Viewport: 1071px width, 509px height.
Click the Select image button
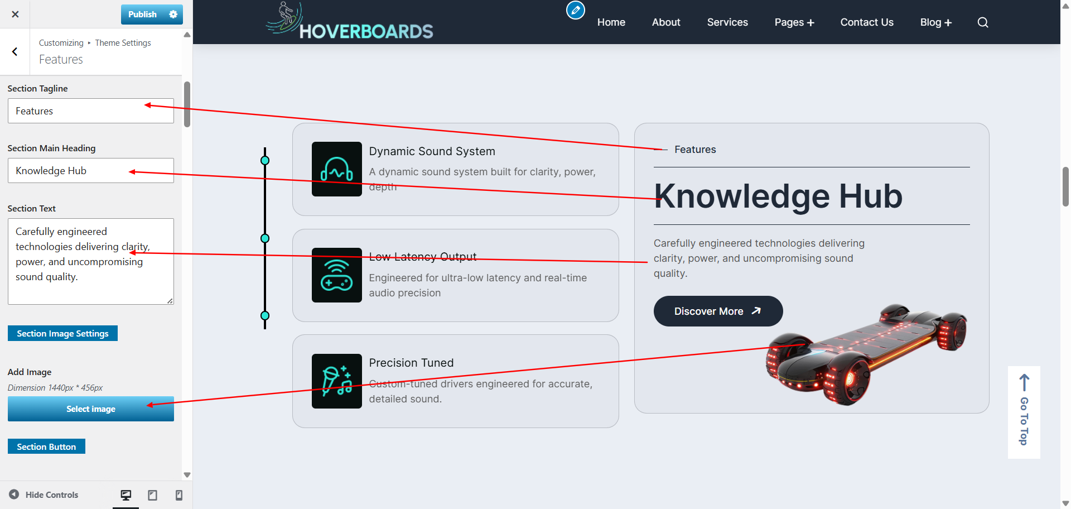(91, 409)
